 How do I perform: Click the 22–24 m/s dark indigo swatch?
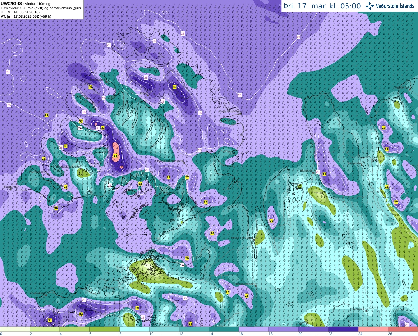coord(343,329)
